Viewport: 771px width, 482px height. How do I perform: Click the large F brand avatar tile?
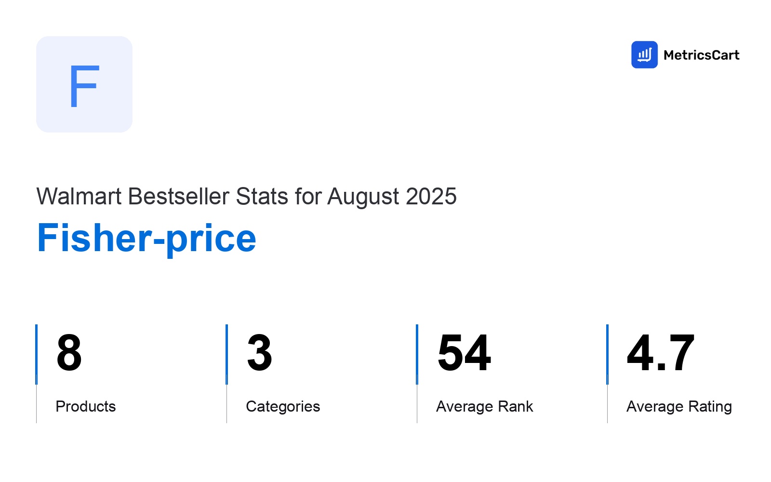coord(84,84)
